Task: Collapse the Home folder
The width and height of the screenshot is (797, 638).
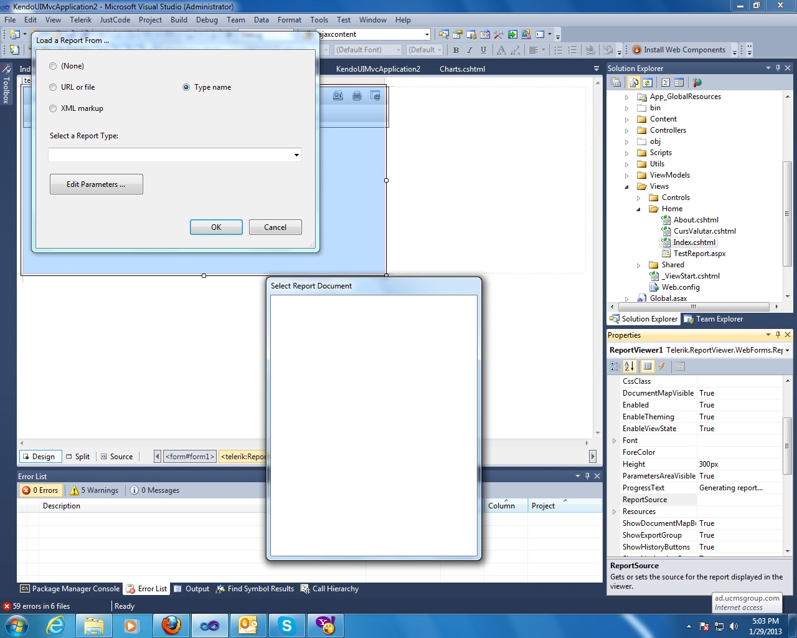Action: (638, 209)
